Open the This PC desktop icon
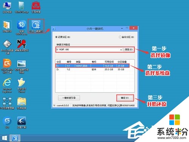 point(7,7)
